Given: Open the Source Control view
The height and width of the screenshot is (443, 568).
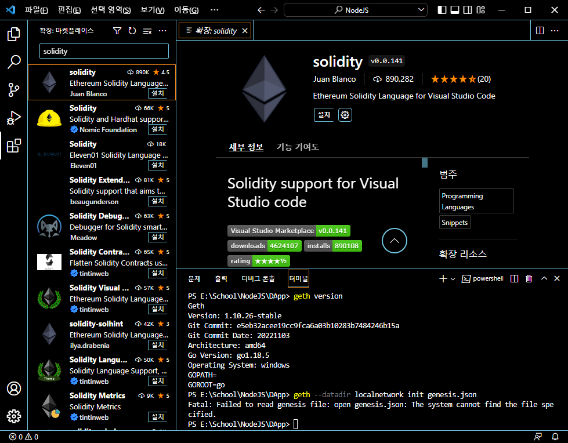Looking at the screenshot, I should pos(14,90).
